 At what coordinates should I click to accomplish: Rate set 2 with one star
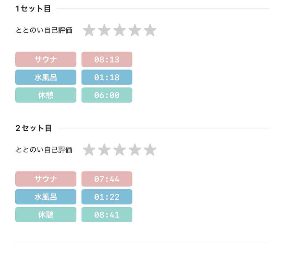(x=89, y=150)
